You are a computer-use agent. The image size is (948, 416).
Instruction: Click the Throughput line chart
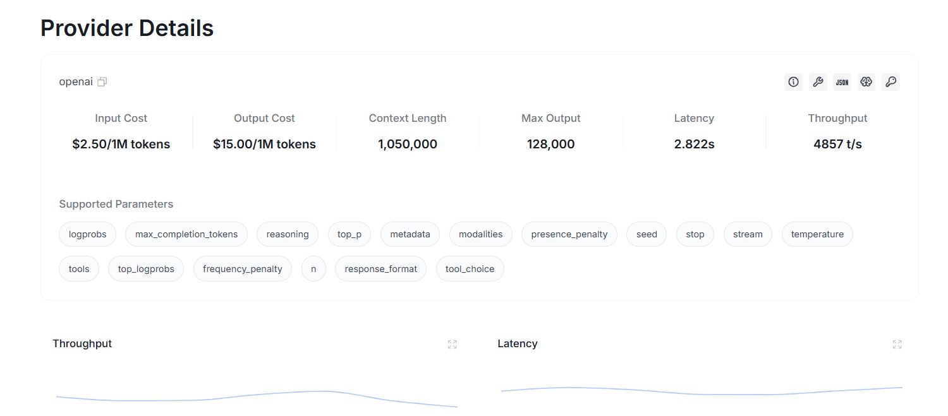tap(257, 398)
